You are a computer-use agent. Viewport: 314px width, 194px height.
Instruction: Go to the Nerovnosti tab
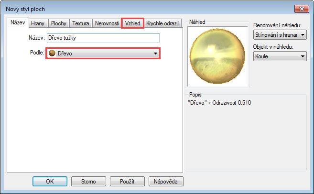[x=107, y=23]
